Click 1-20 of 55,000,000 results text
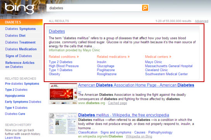Viewport: 211px width, 140px height. 173,21
